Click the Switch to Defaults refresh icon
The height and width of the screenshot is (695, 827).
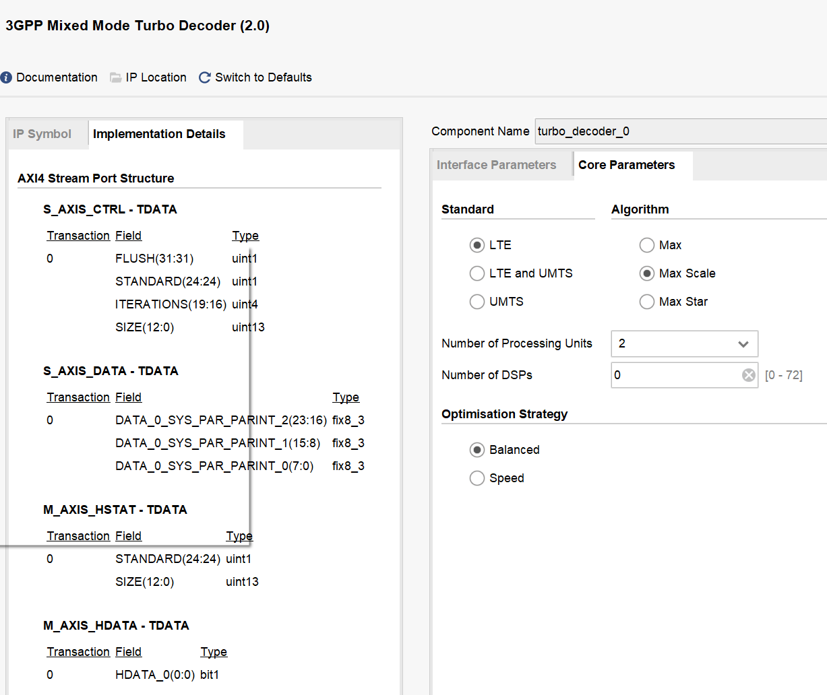tap(205, 77)
